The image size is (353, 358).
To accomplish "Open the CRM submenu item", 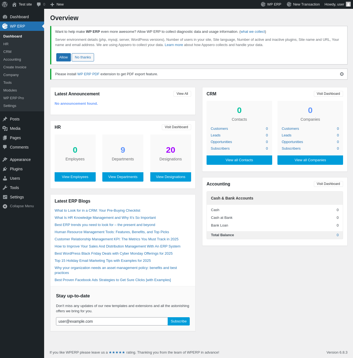I will [7, 52].
